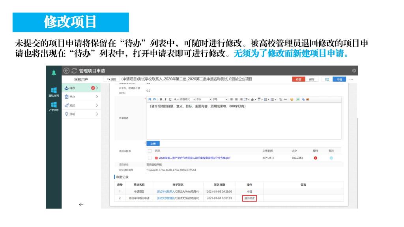The image size is (404, 227).
Task: Click the undo icon in editor toolbar
Action: 150,99
